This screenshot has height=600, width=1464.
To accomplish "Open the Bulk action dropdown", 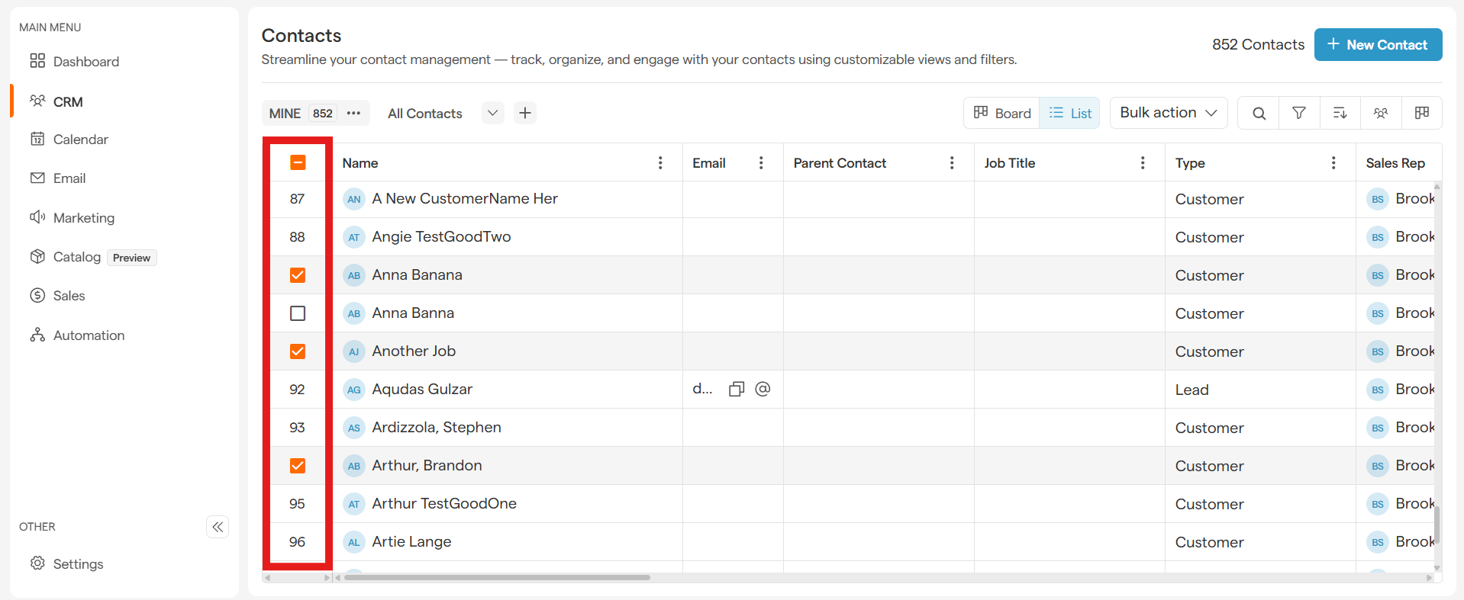I will 1168,113.
